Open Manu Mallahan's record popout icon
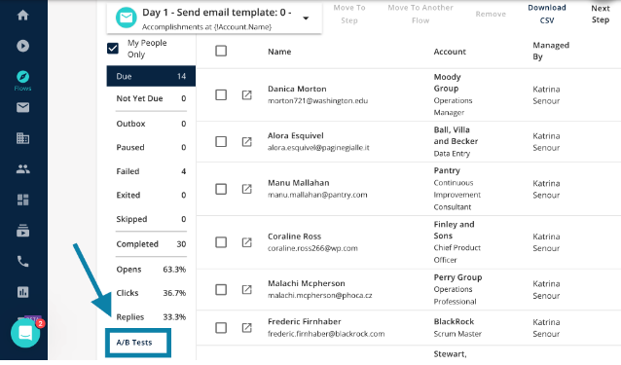The height and width of the screenshot is (365, 621). coord(246,189)
